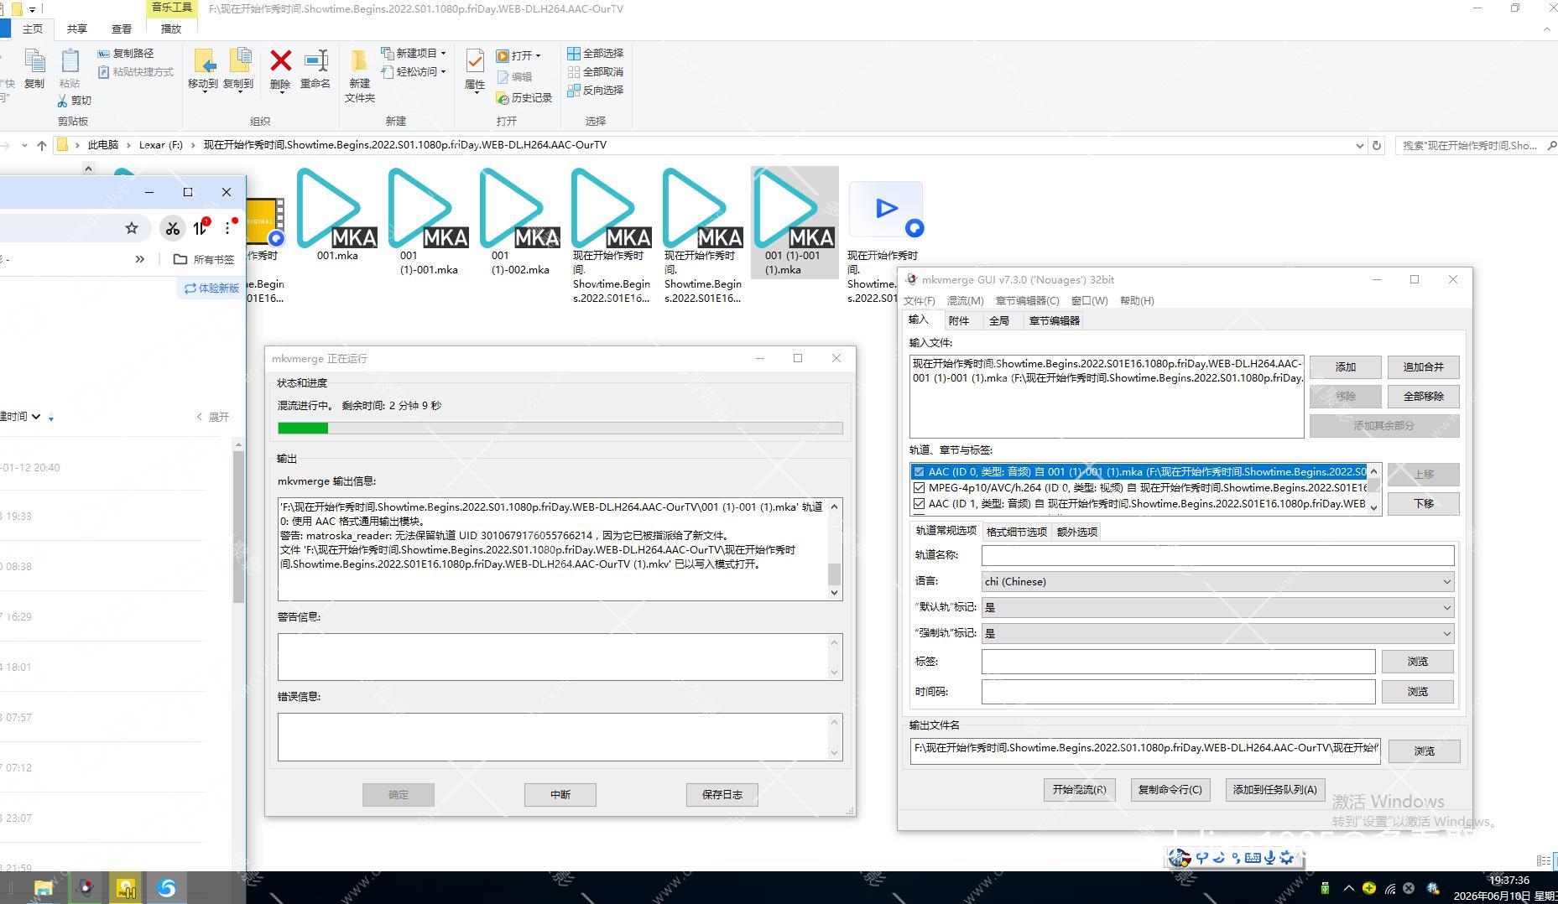Open the Forced track flag (强制轨) dropdown
This screenshot has height=904, width=1558.
point(1217,633)
